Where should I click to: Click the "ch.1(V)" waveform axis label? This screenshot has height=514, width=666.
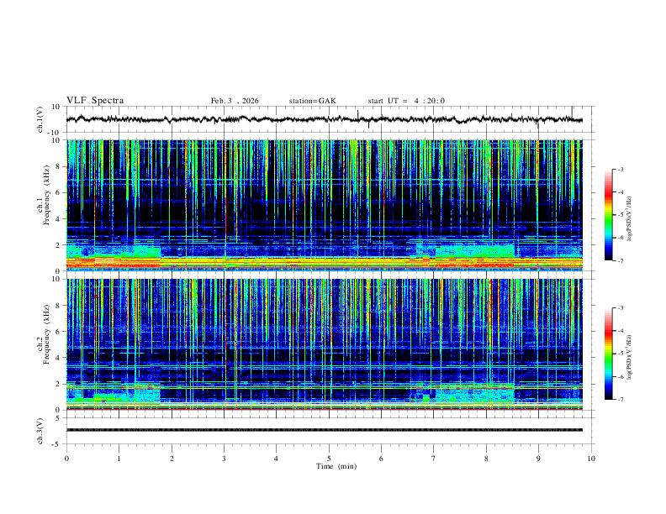click(x=40, y=119)
